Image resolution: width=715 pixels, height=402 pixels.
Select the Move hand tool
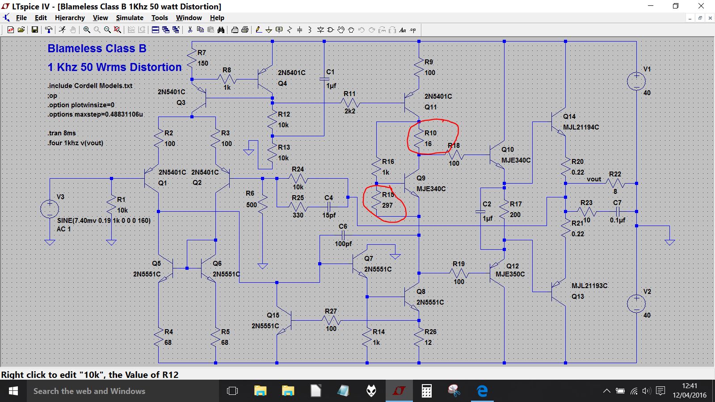341,30
